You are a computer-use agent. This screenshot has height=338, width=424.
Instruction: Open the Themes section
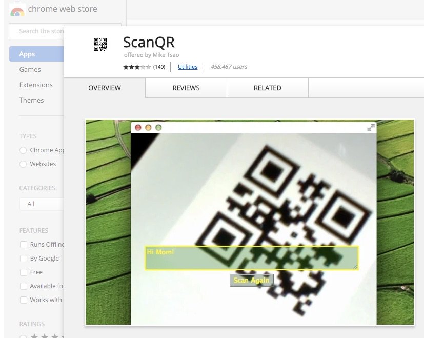point(31,101)
